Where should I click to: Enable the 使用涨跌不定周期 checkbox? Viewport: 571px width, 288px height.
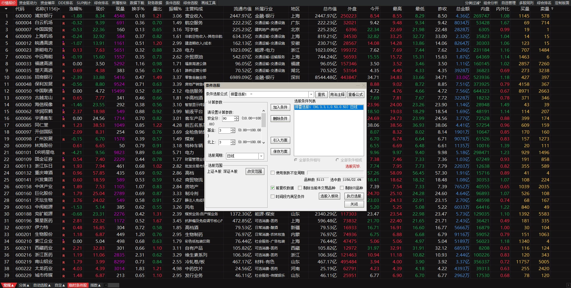coord(272,173)
